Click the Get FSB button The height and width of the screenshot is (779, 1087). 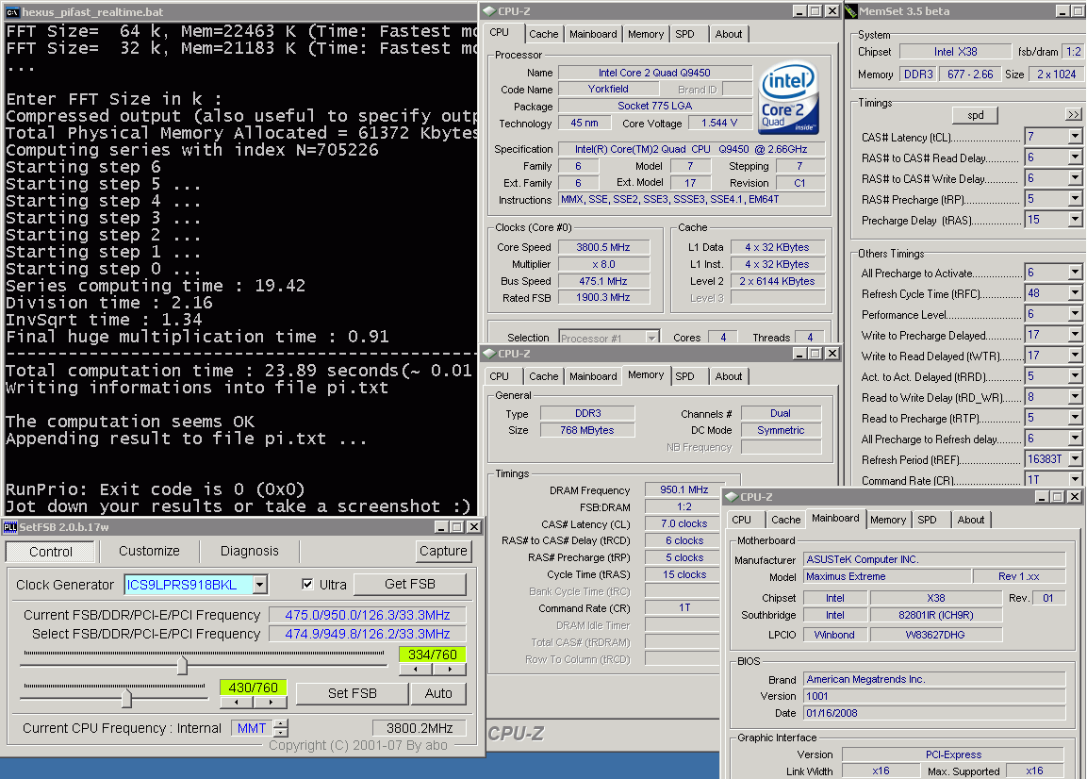(x=410, y=584)
